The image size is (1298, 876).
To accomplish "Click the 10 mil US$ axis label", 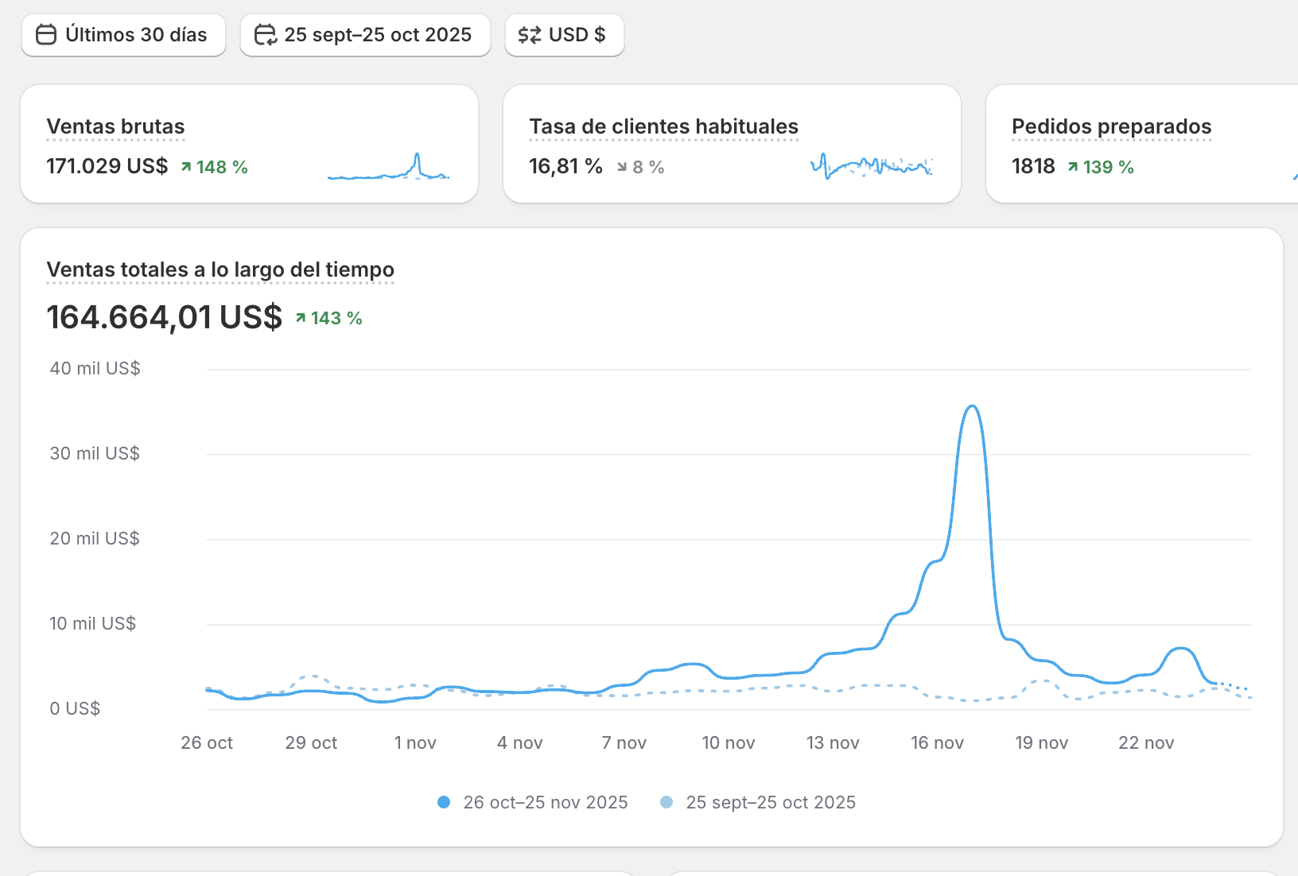I will click(92, 623).
